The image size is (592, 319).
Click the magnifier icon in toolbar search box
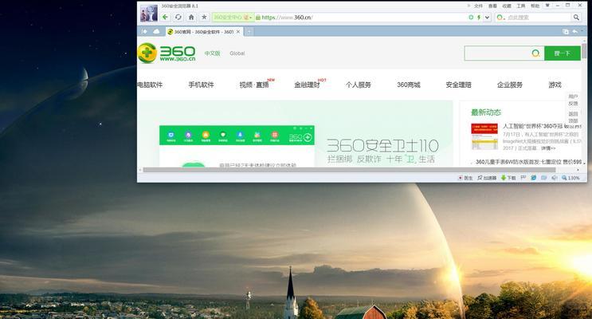point(576,18)
